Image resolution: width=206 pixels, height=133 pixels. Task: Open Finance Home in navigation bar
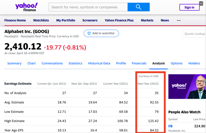point(15,20)
